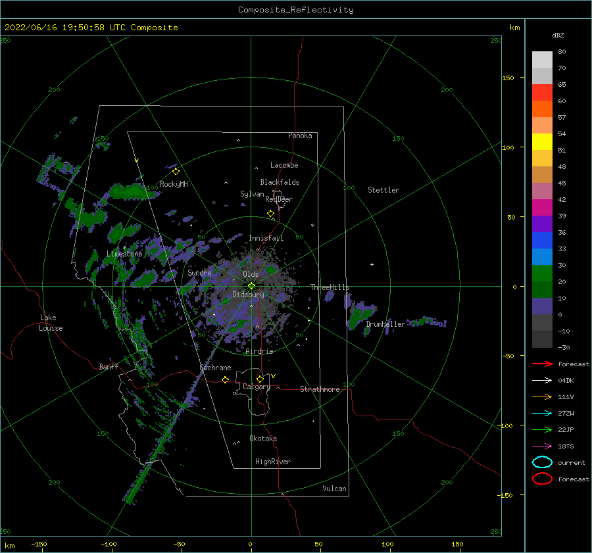The image size is (592, 553).
Task: Click the white plus marker east of ThreeHills
Action: [372, 264]
